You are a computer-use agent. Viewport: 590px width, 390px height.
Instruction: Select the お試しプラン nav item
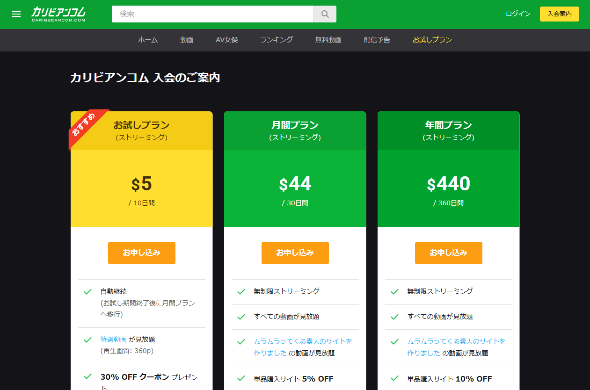pyautogui.click(x=432, y=40)
